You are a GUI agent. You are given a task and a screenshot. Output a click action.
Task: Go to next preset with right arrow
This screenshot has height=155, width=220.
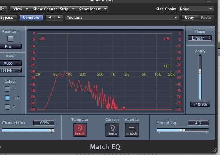[x=59, y=18]
